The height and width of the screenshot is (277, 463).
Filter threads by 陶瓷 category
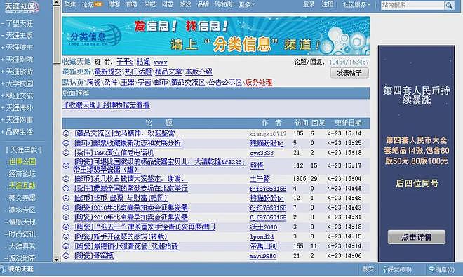94,82
